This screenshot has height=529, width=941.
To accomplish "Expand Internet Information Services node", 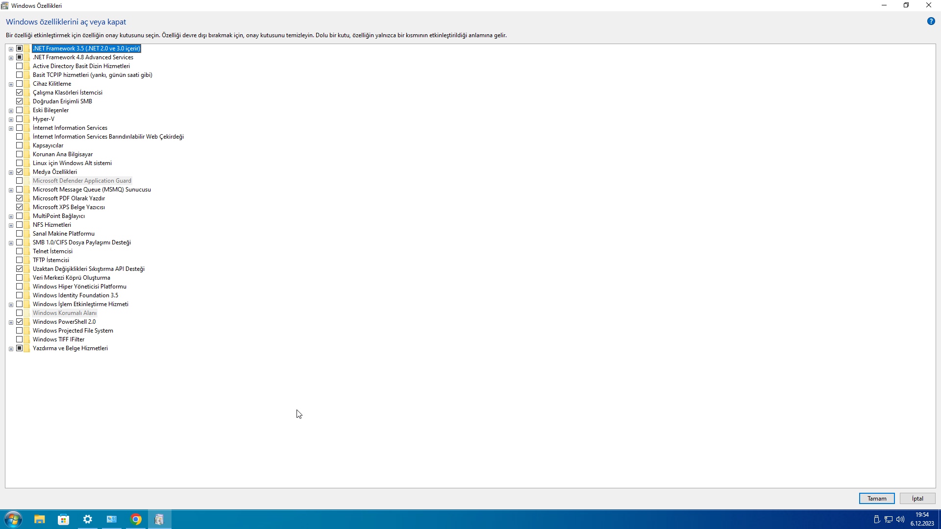I will pyautogui.click(x=11, y=128).
